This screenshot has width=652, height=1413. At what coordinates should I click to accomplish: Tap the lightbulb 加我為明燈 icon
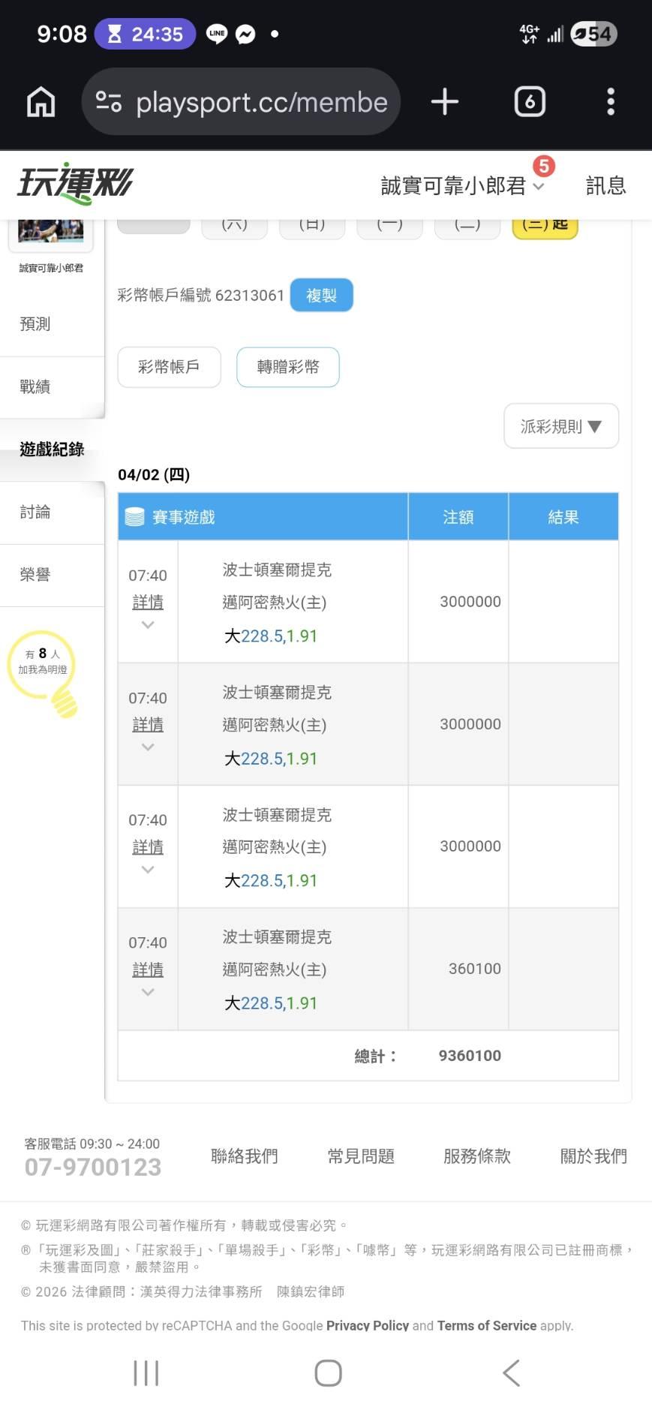click(45, 672)
